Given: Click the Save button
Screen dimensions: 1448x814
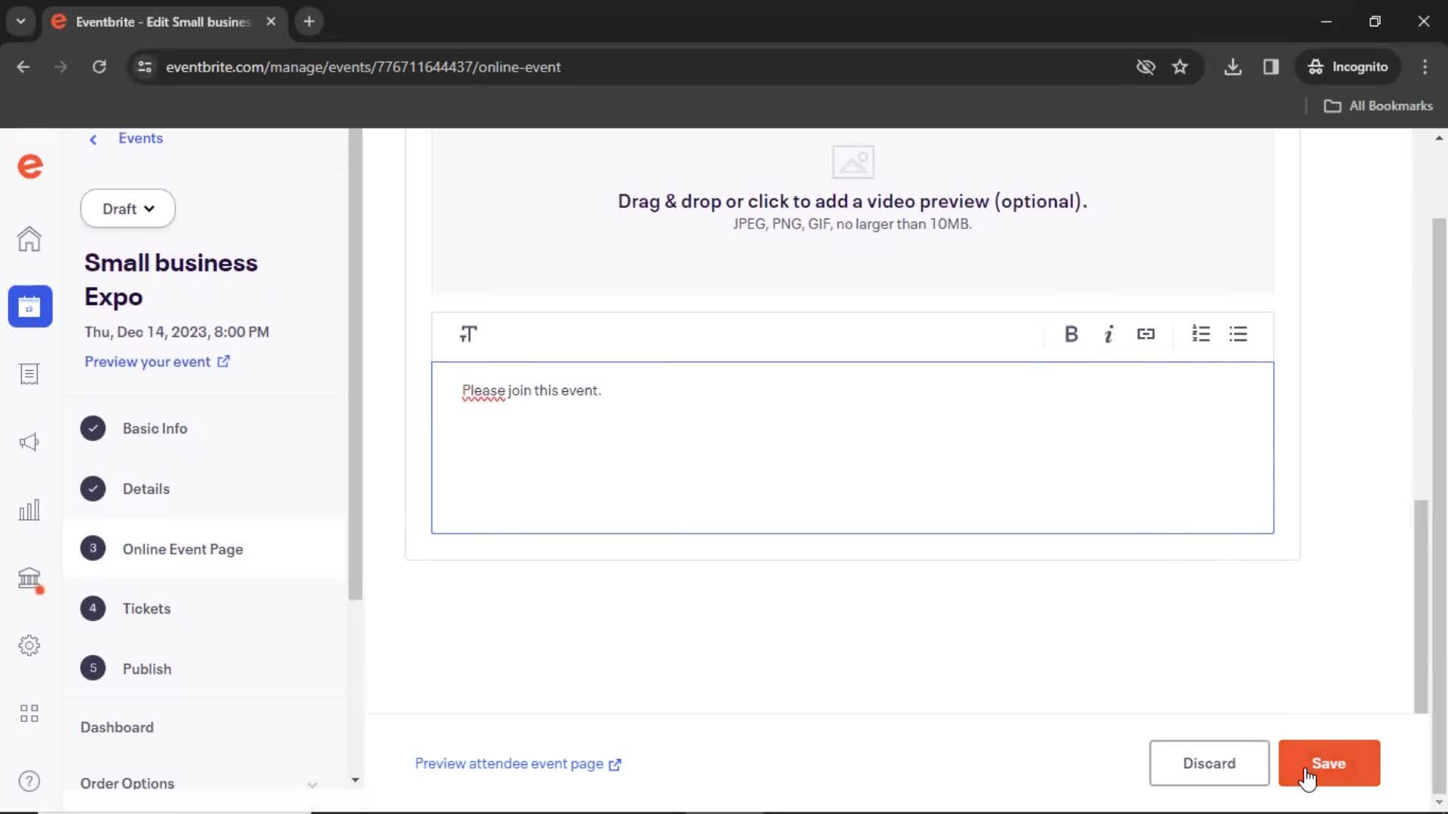Looking at the screenshot, I should pyautogui.click(x=1329, y=762).
